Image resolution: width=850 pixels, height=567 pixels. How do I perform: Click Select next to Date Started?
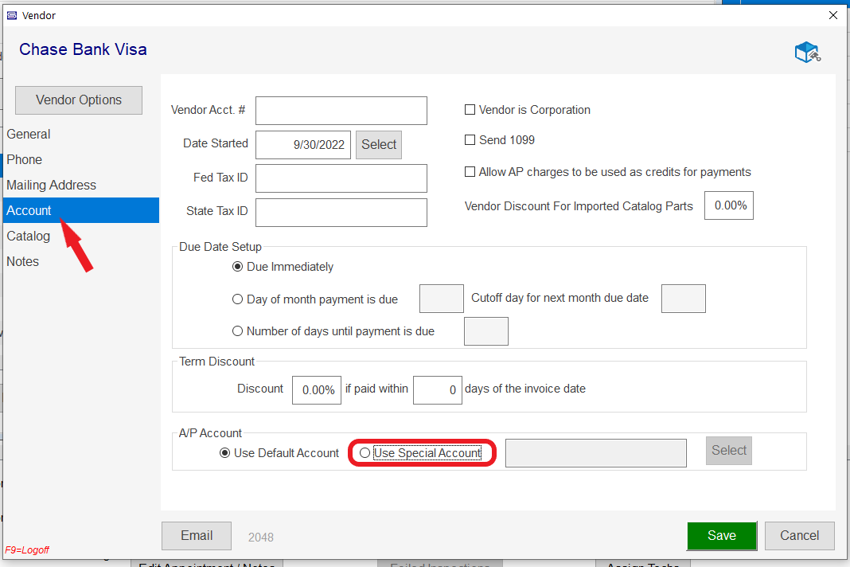tap(378, 145)
